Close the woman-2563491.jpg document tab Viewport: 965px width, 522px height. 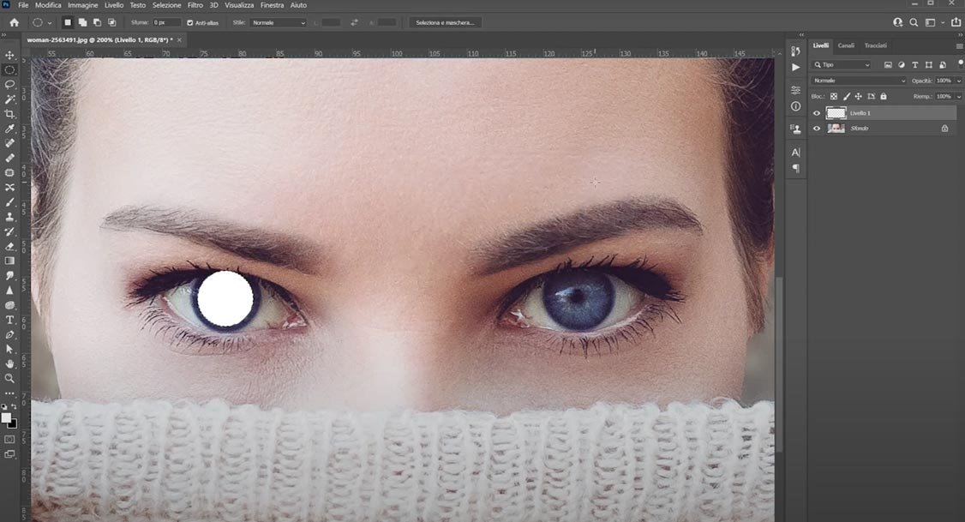tap(179, 40)
